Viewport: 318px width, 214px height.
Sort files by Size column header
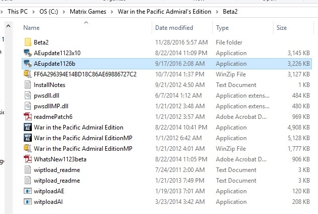[x=282, y=28]
